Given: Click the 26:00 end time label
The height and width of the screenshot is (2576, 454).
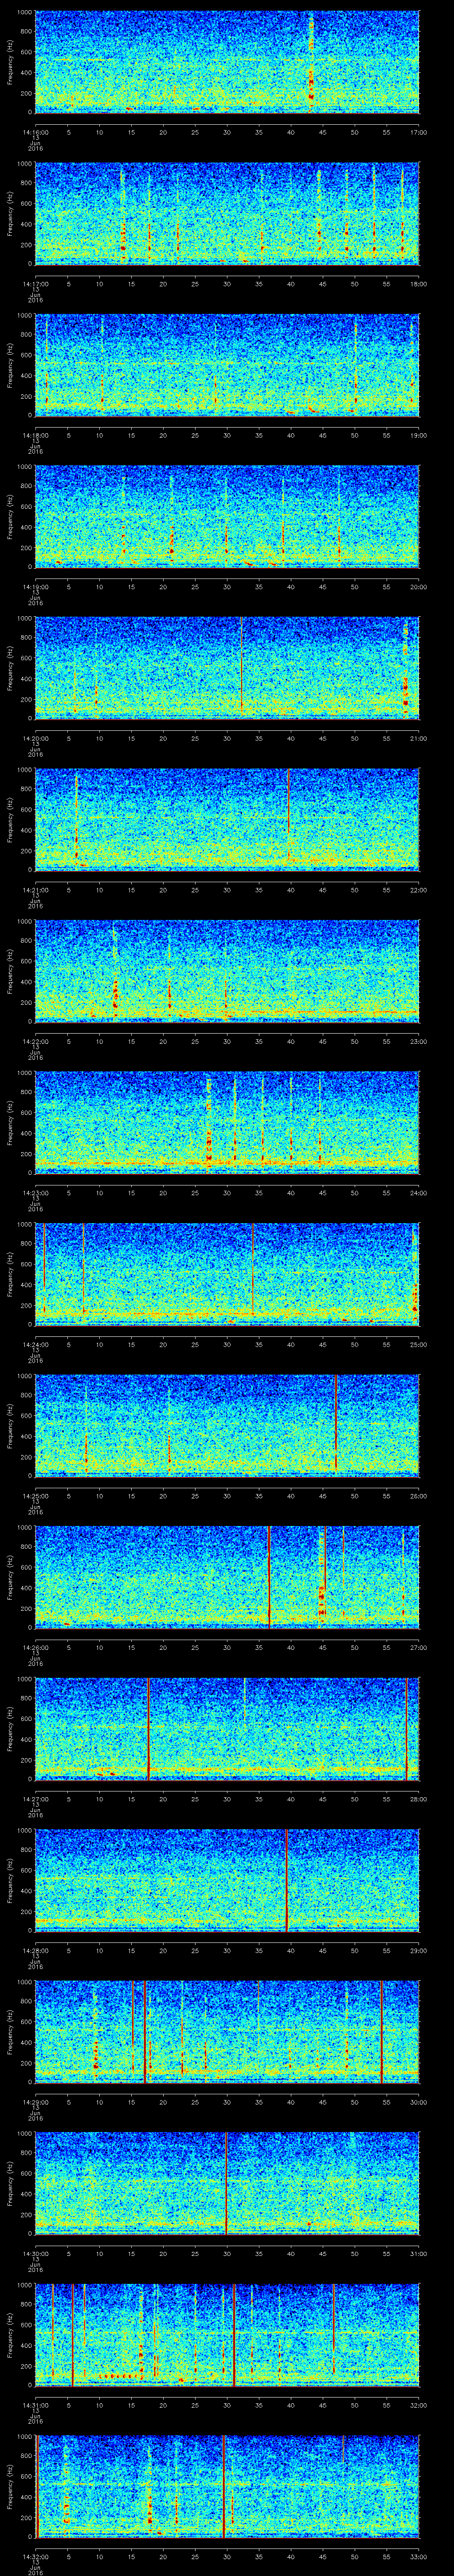Looking at the screenshot, I should pyautogui.click(x=418, y=1496).
